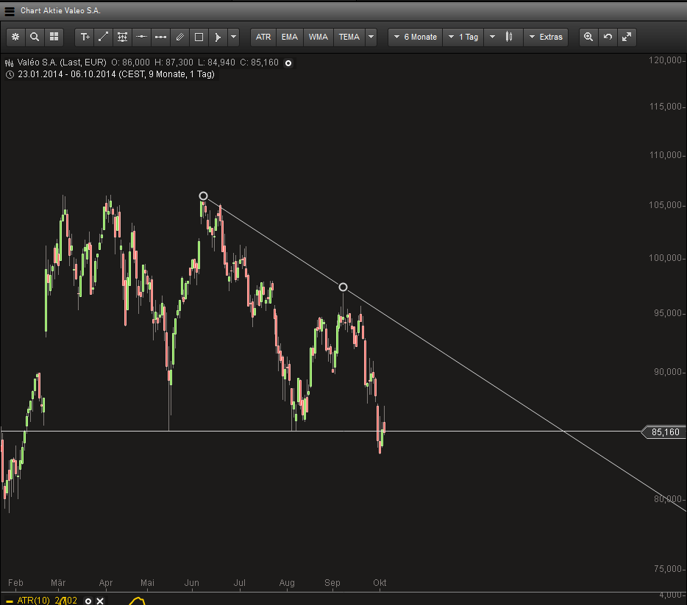Open the hamburger menu in title bar
Image resolution: width=687 pixels, height=605 pixels.
(x=10, y=11)
